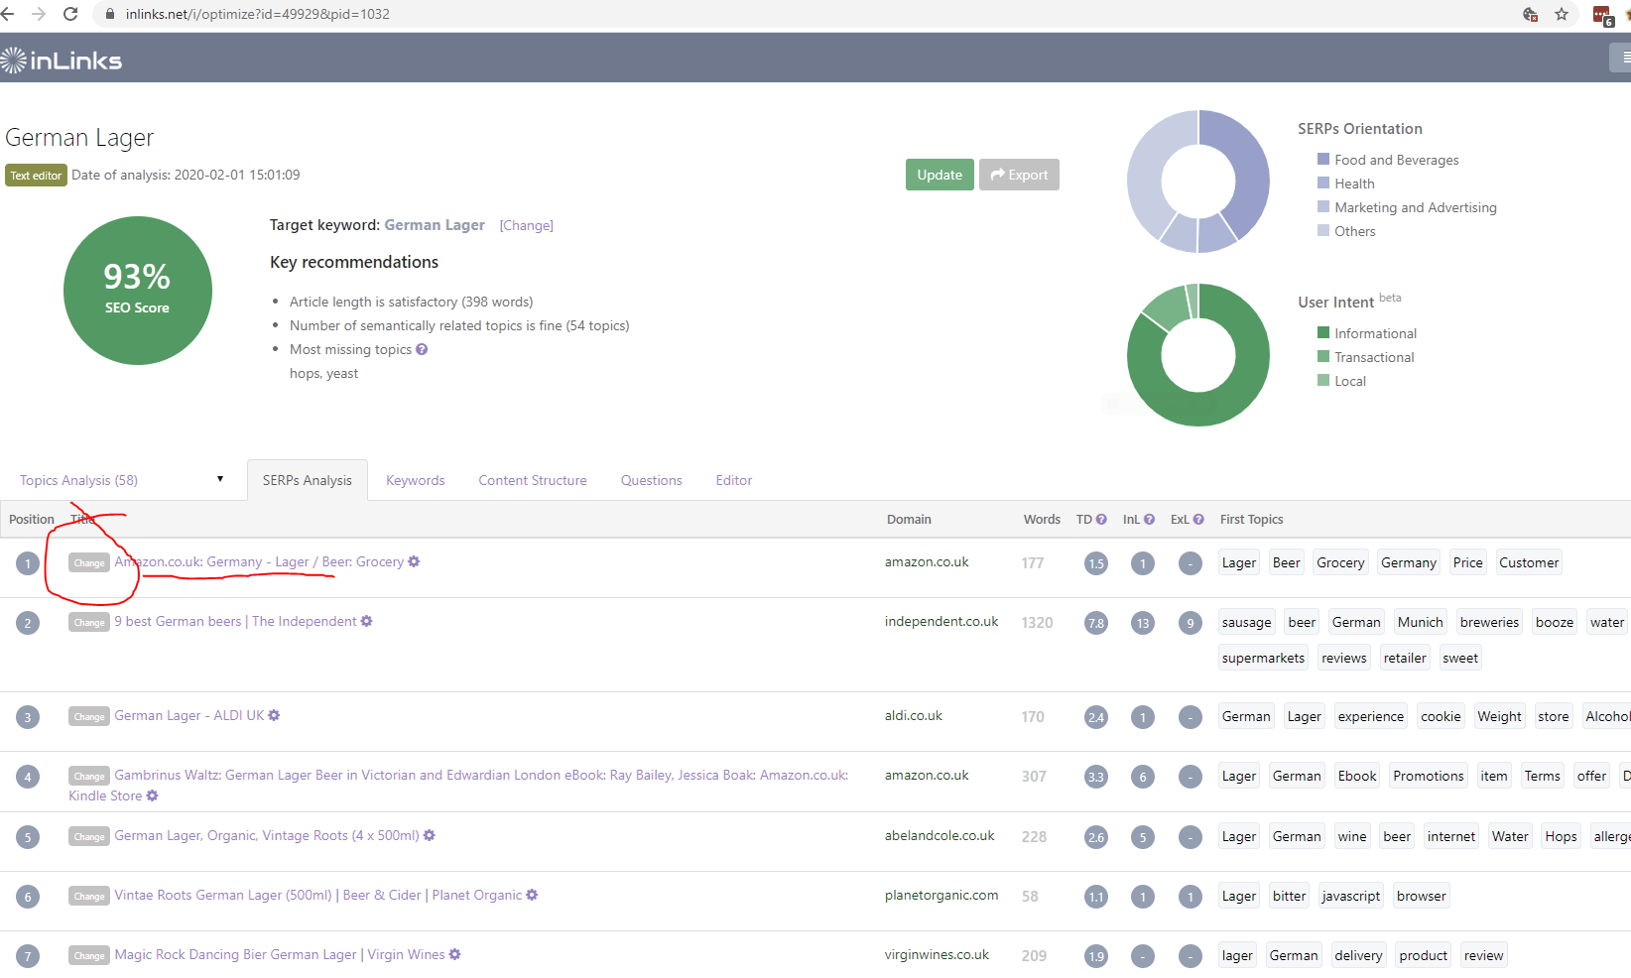The width and height of the screenshot is (1631, 978).
Task: Click the Marketing and Advertising legend swatch
Action: pyautogui.click(x=1323, y=206)
